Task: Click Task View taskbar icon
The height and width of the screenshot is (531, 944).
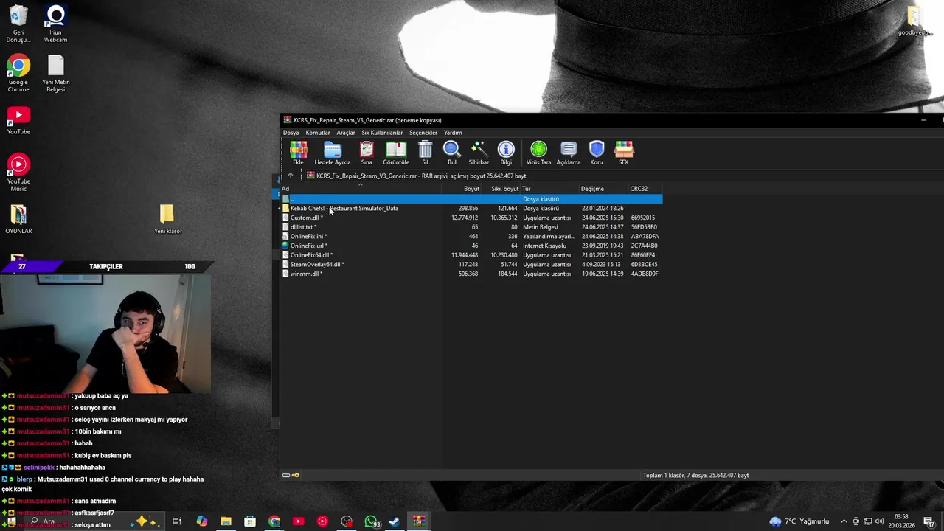Action: [x=177, y=521]
